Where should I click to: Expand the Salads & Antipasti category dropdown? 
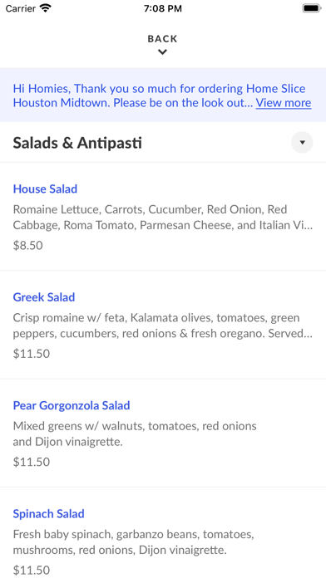tap(302, 142)
